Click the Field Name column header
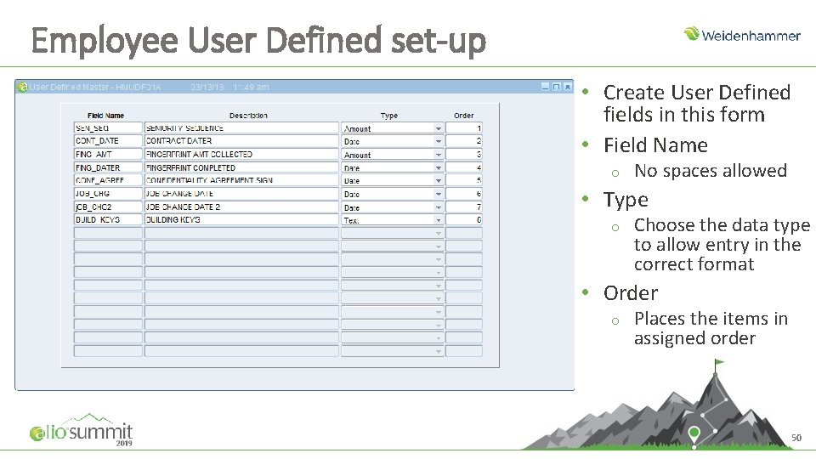The width and height of the screenshot is (816, 459). point(105,116)
